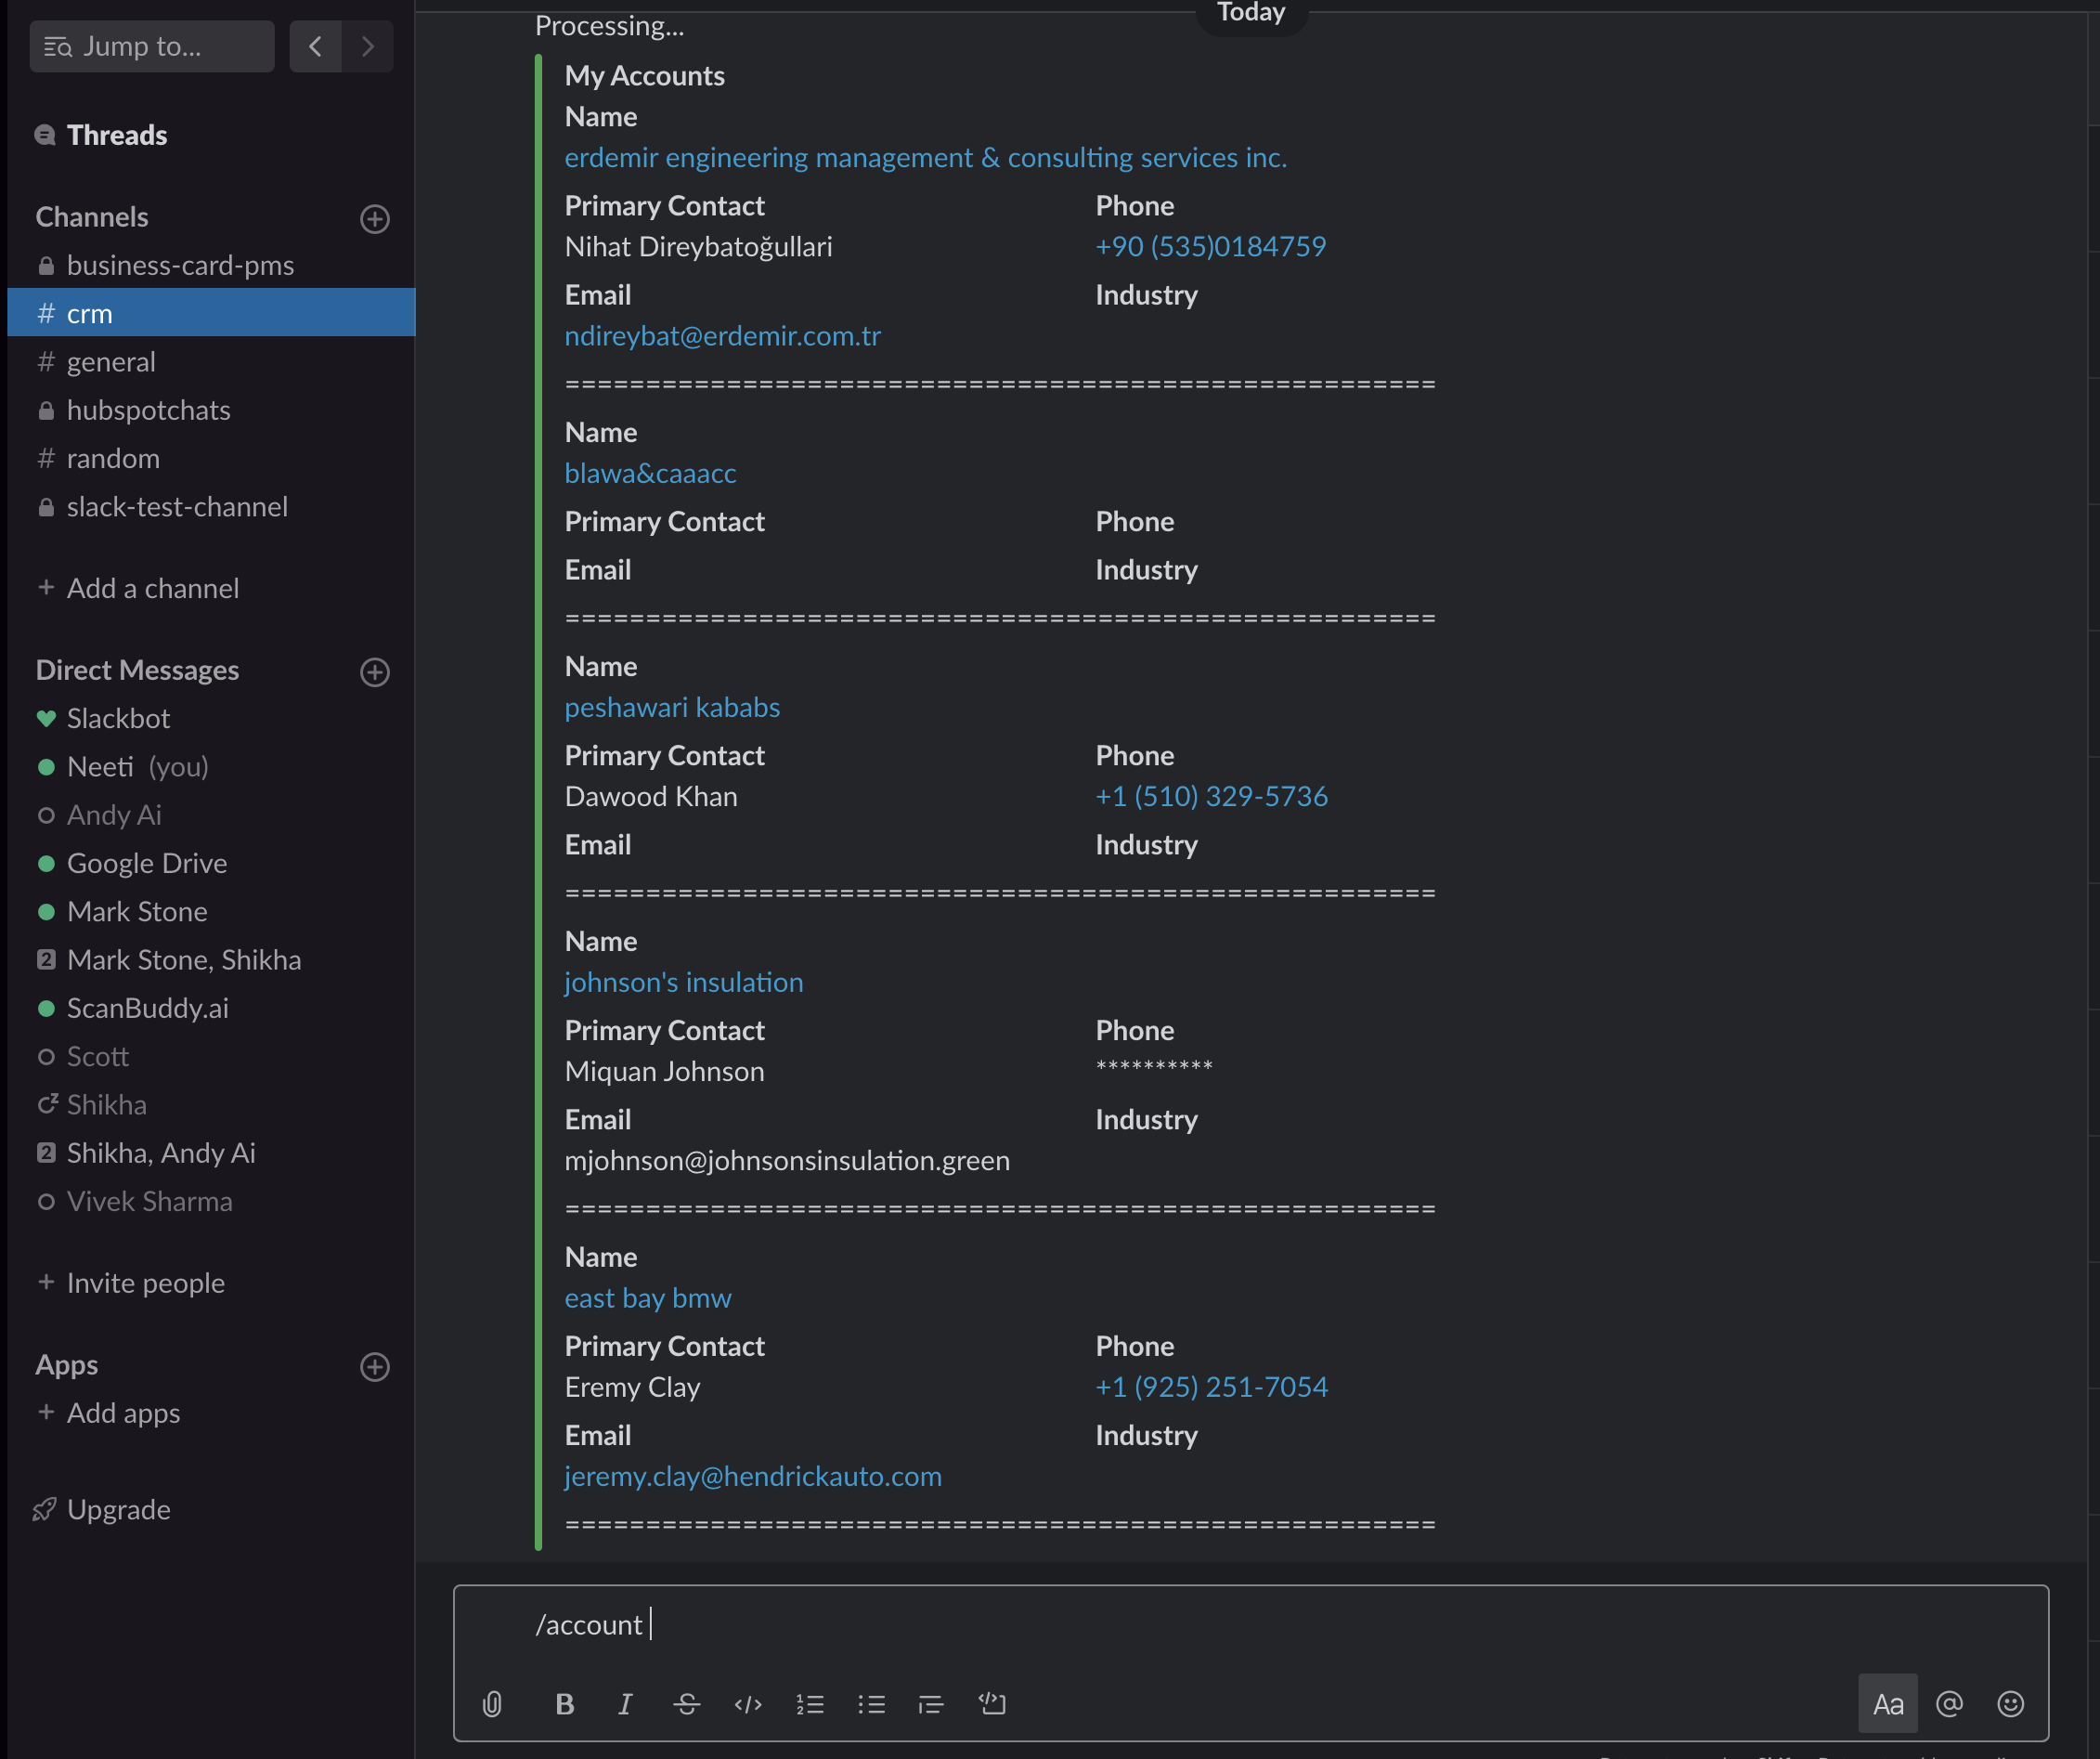Insert inline code formatting
Screen dimensions: 2100x1759
click(x=748, y=1704)
